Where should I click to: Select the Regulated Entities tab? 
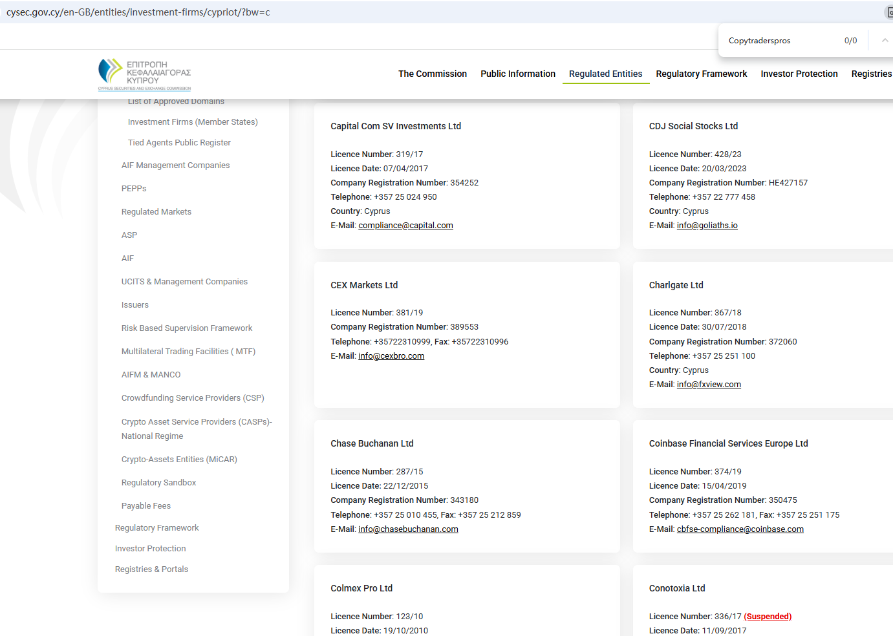pos(605,74)
